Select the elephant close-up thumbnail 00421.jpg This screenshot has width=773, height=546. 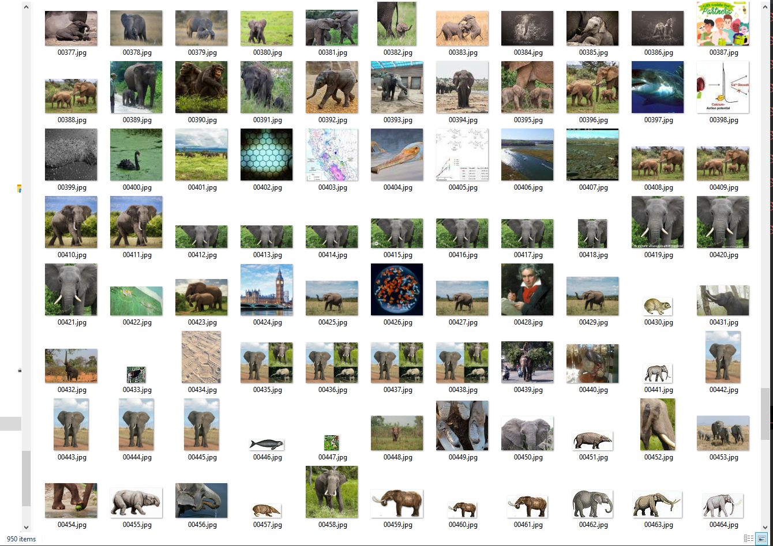[71, 289]
